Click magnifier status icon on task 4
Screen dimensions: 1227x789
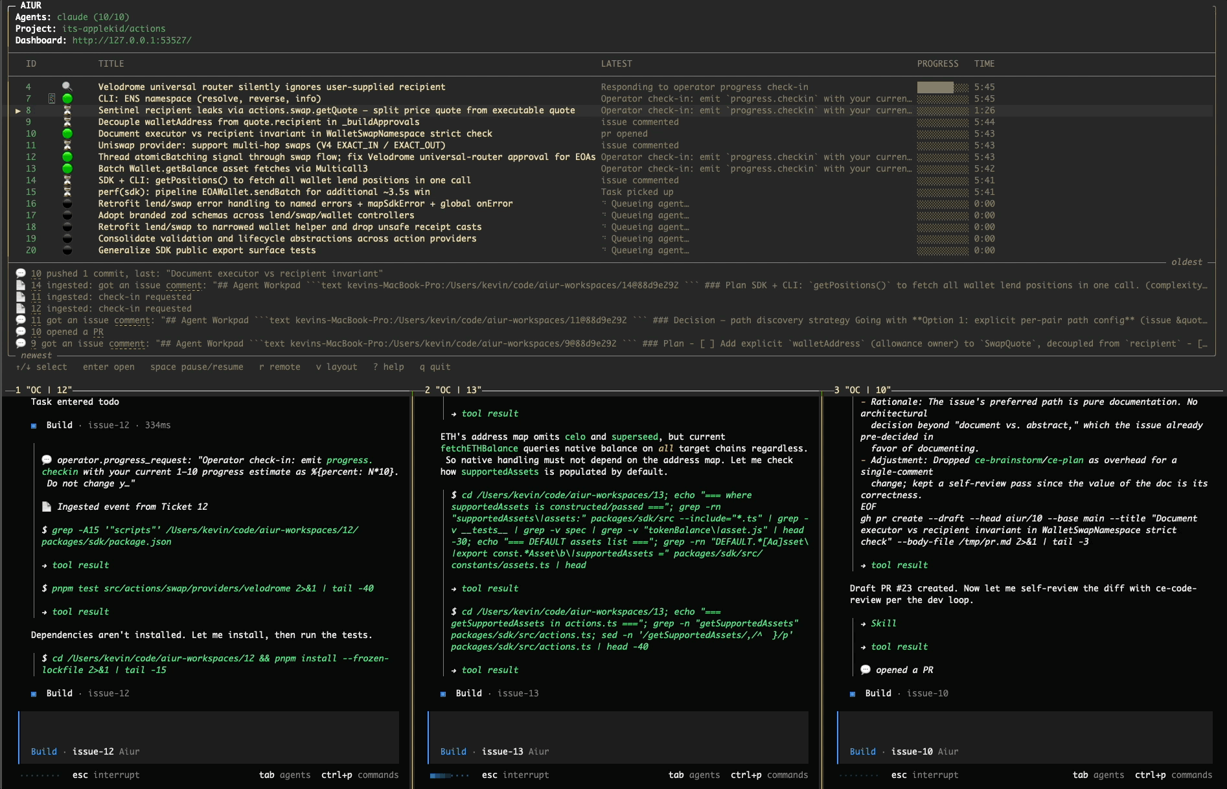67,87
